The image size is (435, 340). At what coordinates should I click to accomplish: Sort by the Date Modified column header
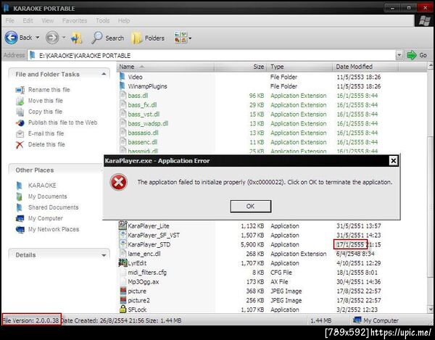(x=365, y=67)
